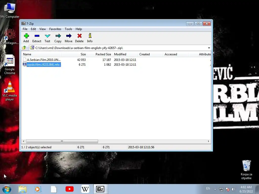The image size is (259, 194).
Task: Open the File menu
Action: coord(25,29)
